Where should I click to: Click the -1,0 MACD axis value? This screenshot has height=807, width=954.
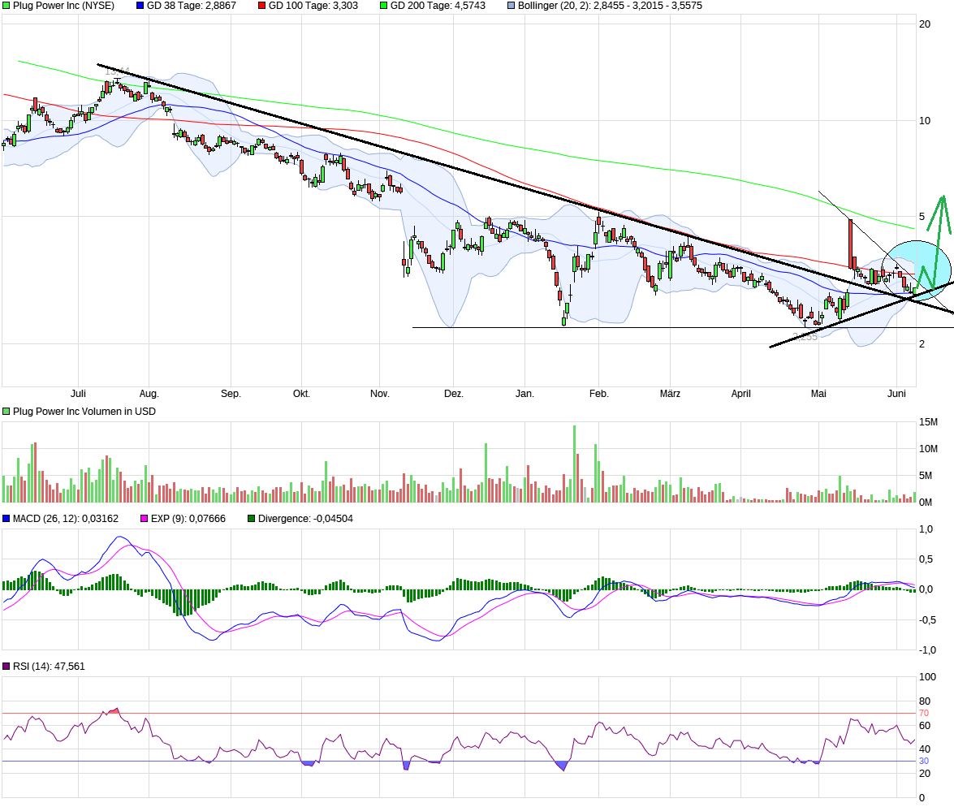pos(928,650)
